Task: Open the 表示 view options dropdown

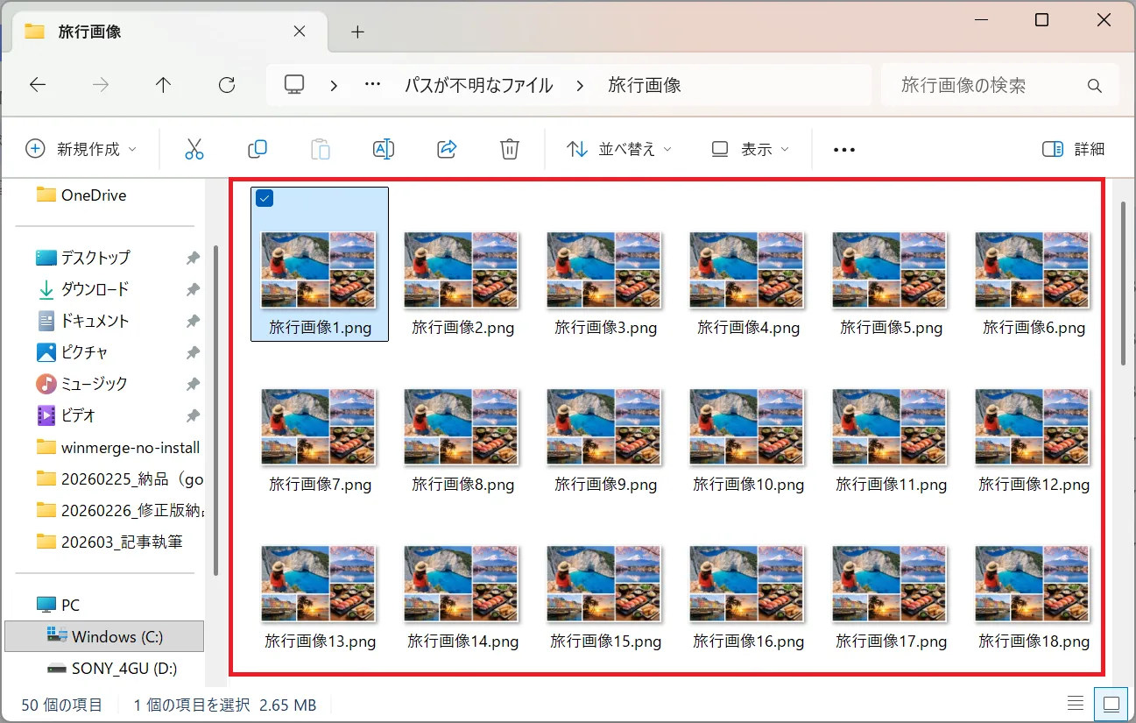Action: [749, 148]
